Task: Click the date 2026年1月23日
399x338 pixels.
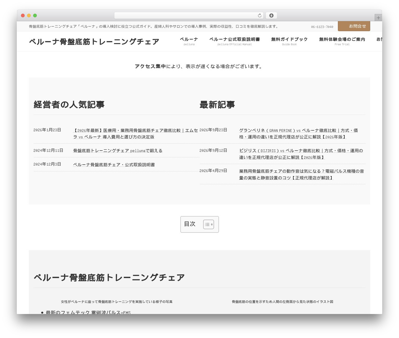Action: (x=47, y=130)
